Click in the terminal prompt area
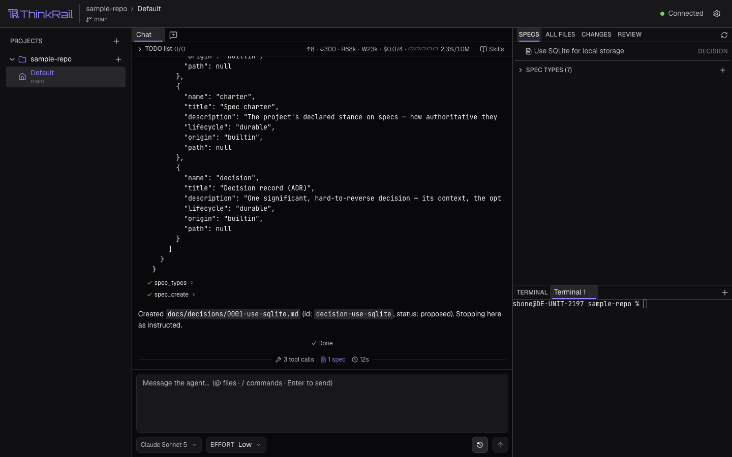732x457 pixels. [x=623, y=376]
